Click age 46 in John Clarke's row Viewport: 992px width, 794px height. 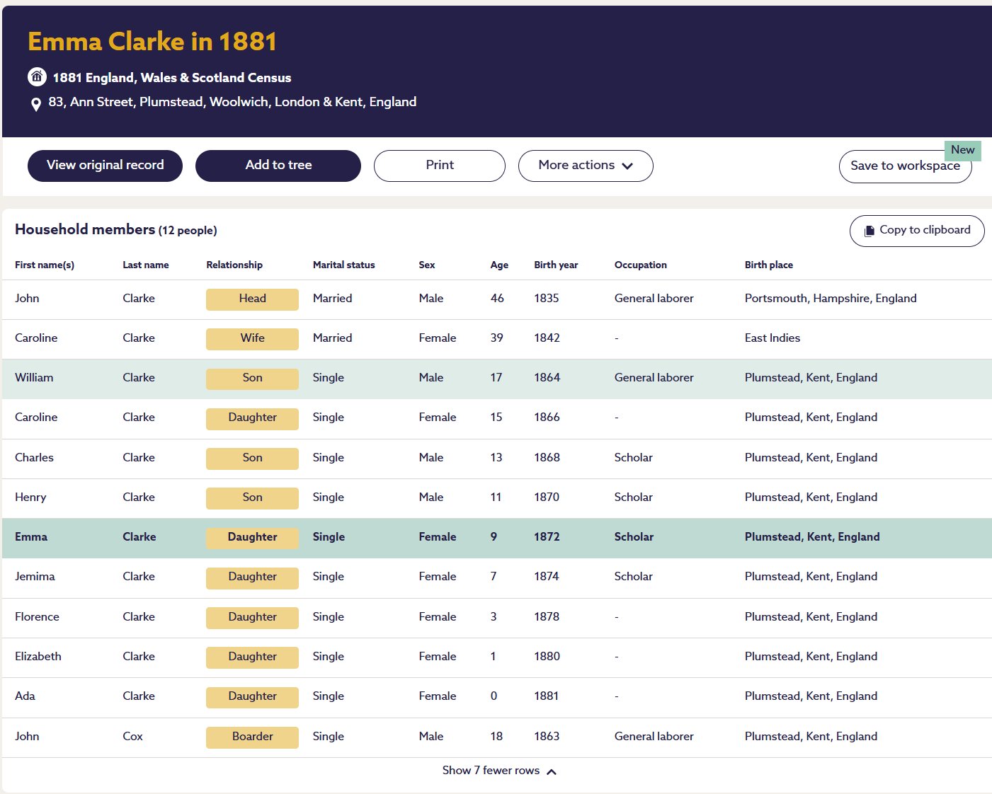tap(497, 299)
